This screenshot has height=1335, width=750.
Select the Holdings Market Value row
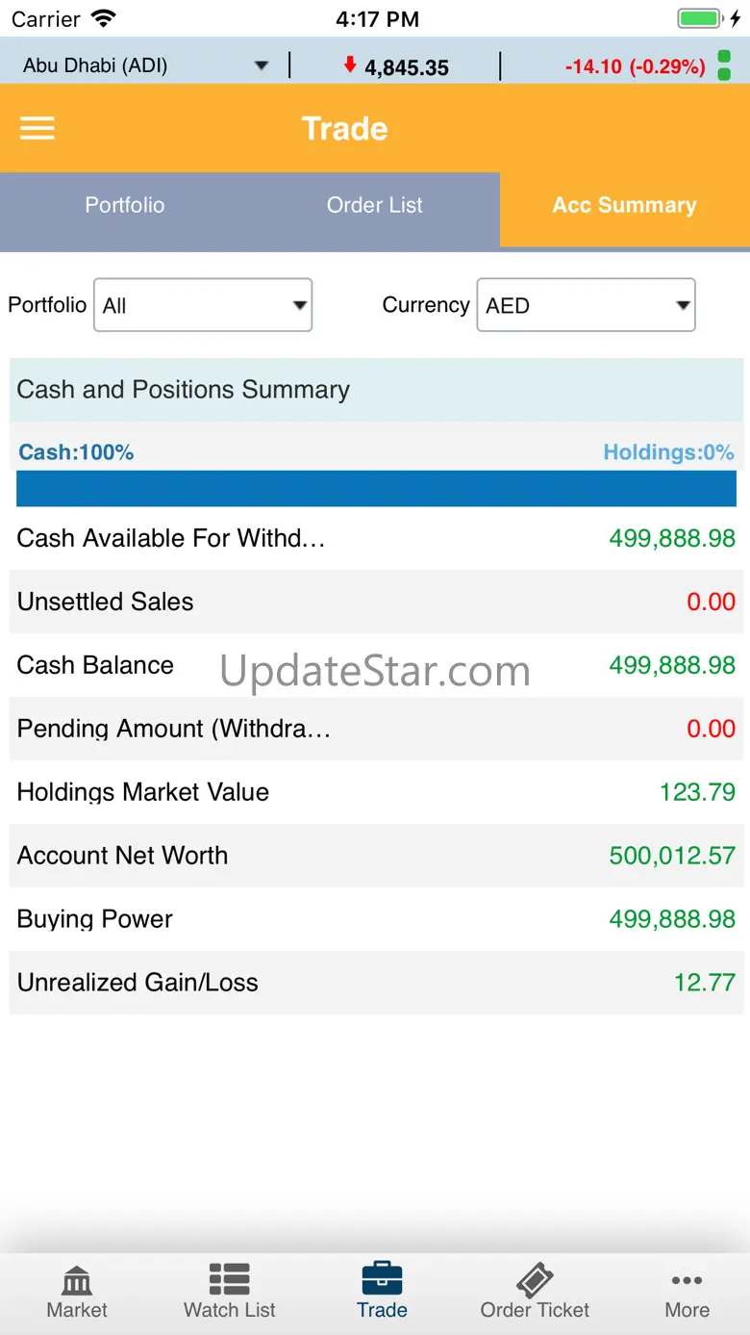[376, 792]
